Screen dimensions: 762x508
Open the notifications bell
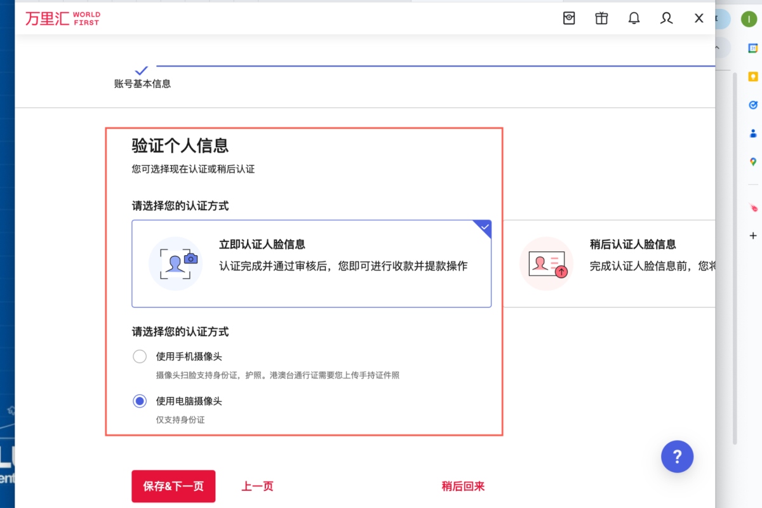coord(634,18)
